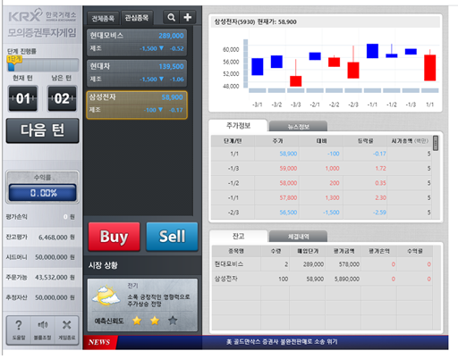Click the 평가손익 0 원 value

[69, 217]
